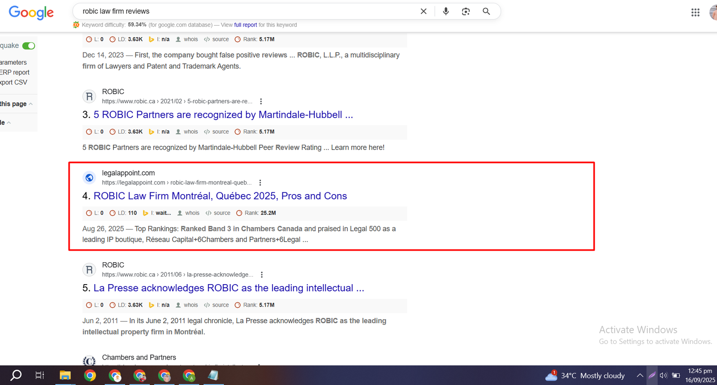Open the volume control in system tray
Screen dimensions: 717x385
(663, 376)
